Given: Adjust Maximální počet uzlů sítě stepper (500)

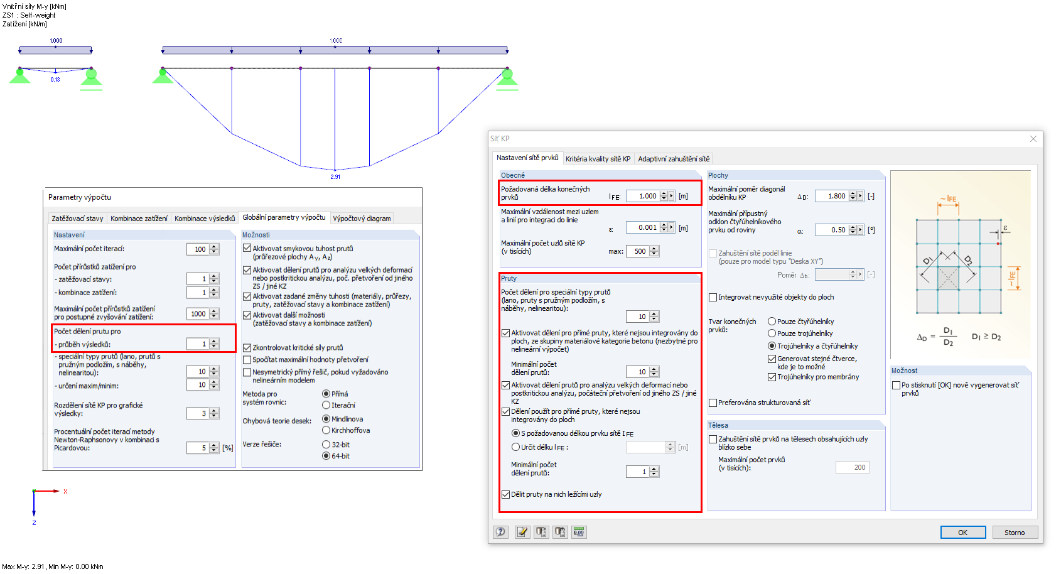Looking at the screenshot, I should tap(654, 251).
